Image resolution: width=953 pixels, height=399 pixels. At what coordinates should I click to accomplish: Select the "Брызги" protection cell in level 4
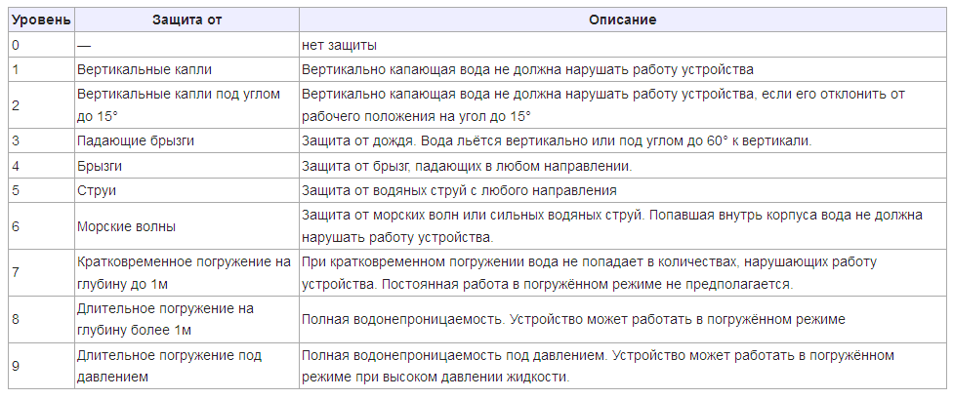click(186, 166)
